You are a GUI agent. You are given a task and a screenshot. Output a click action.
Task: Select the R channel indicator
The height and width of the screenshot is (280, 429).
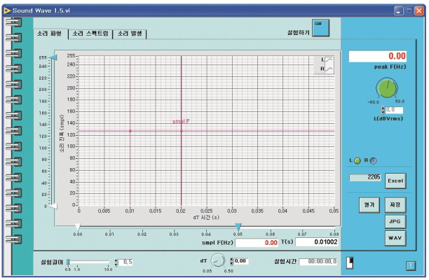pos(373,161)
